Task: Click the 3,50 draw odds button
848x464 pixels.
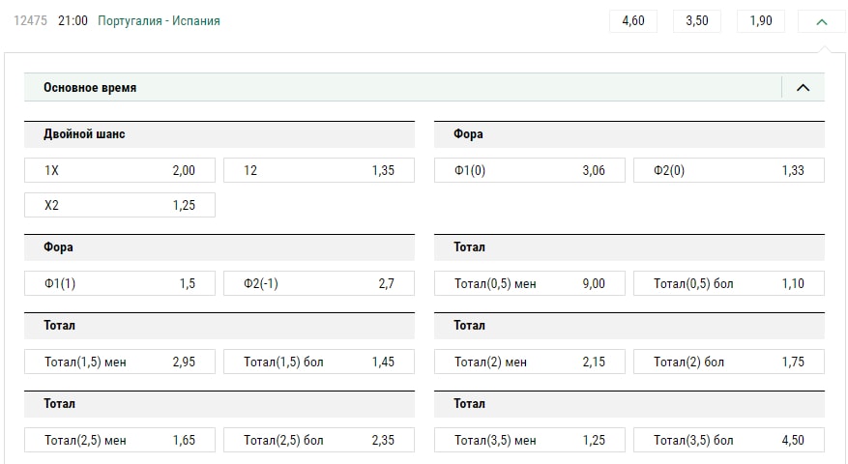Action: (x=697, y=20)
